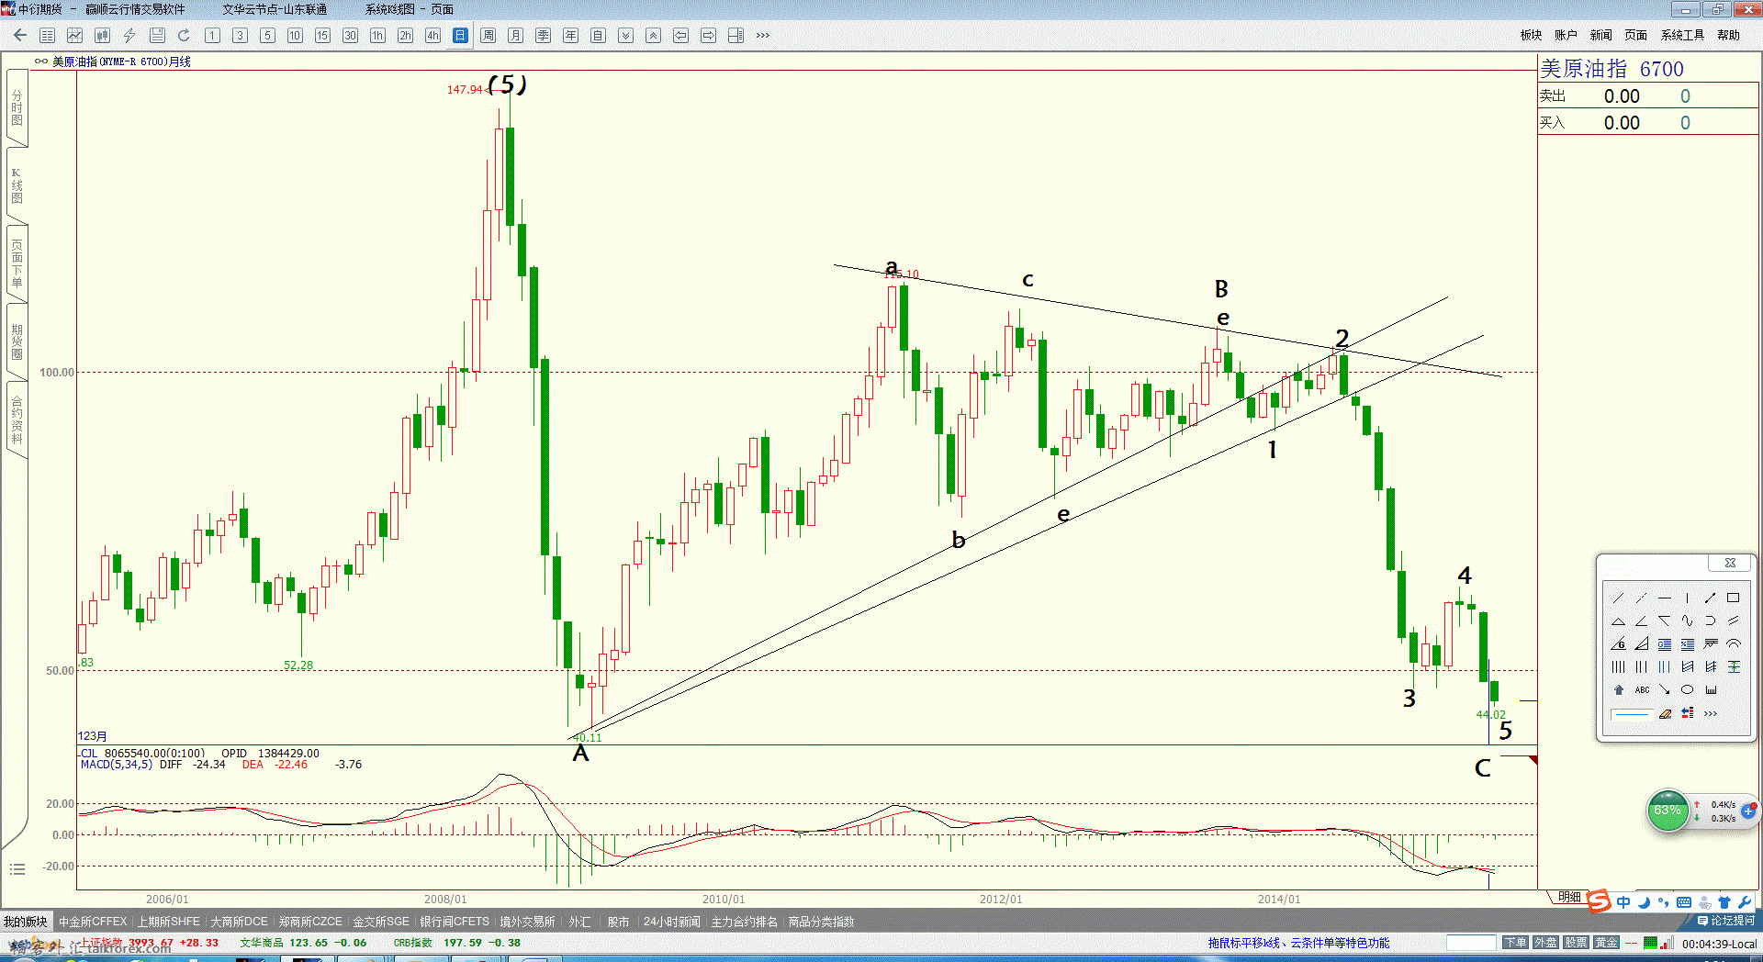Click the 下单 status bar button
Viewport: 1763px width, 962px height.
click(1515, 943)
